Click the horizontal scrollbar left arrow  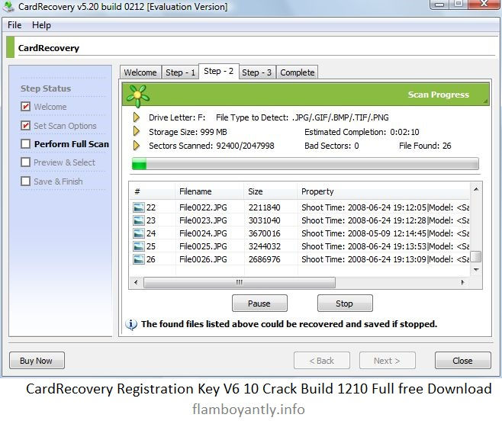click(x=136, y=282)
